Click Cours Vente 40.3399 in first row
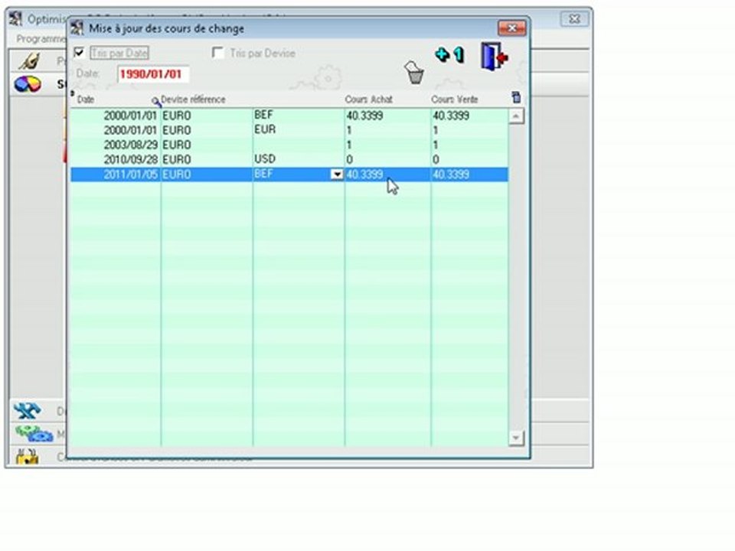 pyautogui.click(x=450, y=116)
